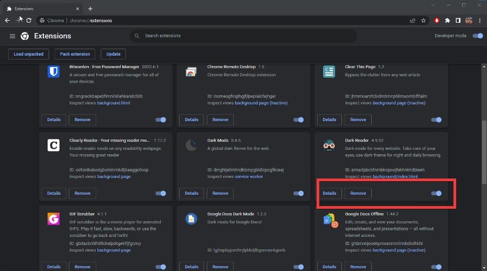This screenshot has width=487, height=271.
Task: Click the Google Docs Dark Mode icon
Action: click(x=191, y=219)
